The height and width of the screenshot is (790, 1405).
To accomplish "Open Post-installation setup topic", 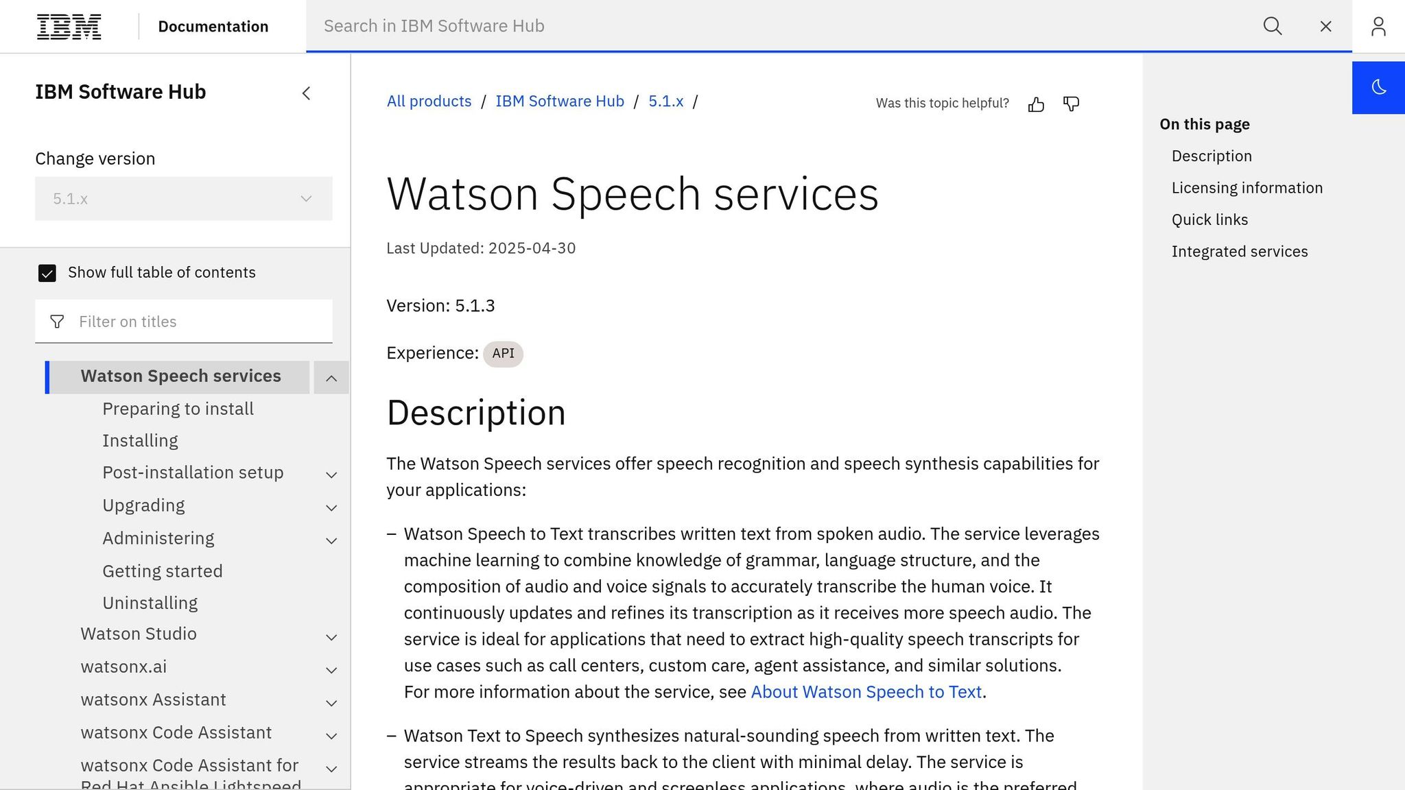I will 193,472.
